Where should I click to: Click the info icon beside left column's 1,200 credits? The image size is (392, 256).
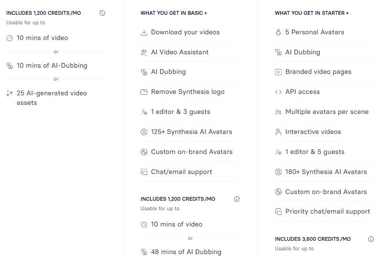[102, 13]
